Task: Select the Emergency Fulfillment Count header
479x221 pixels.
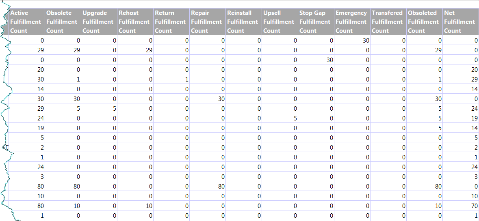Action: (352, 22)
